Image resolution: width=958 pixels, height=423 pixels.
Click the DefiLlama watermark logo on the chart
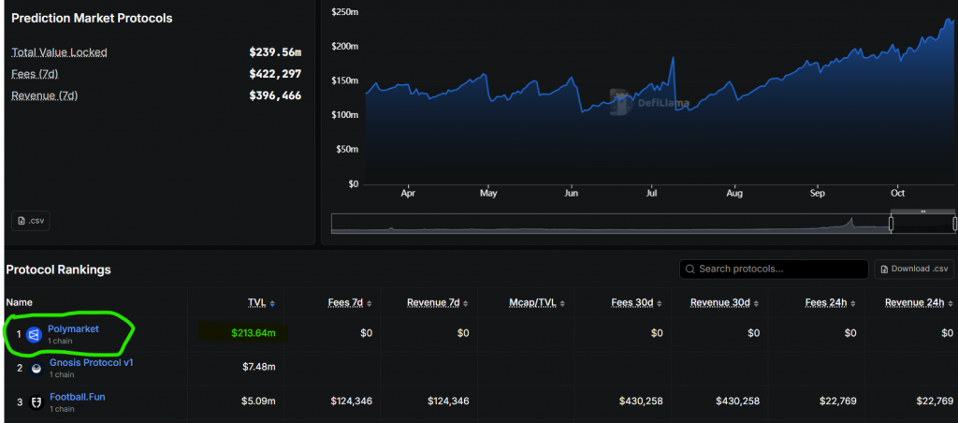(x=620, y=103)
